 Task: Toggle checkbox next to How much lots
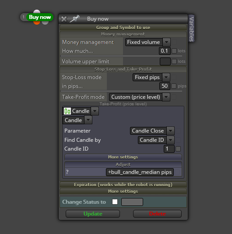point(174,51)
